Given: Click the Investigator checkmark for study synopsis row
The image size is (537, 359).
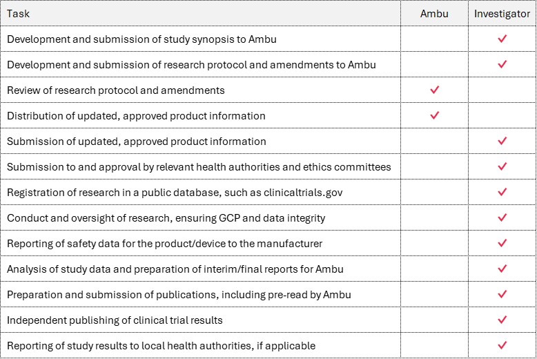Looking at the screenshot, I should [x=502, y=39].
